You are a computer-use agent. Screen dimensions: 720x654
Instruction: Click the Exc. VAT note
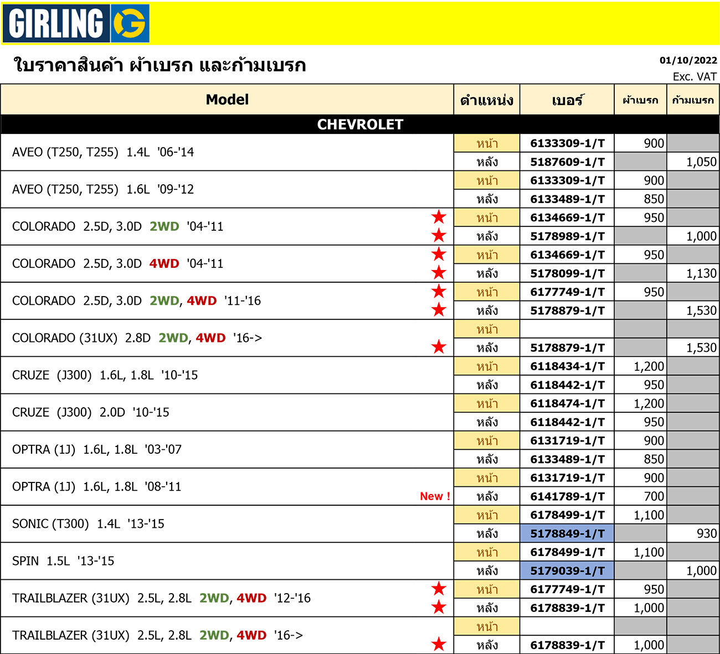(695, 76)
